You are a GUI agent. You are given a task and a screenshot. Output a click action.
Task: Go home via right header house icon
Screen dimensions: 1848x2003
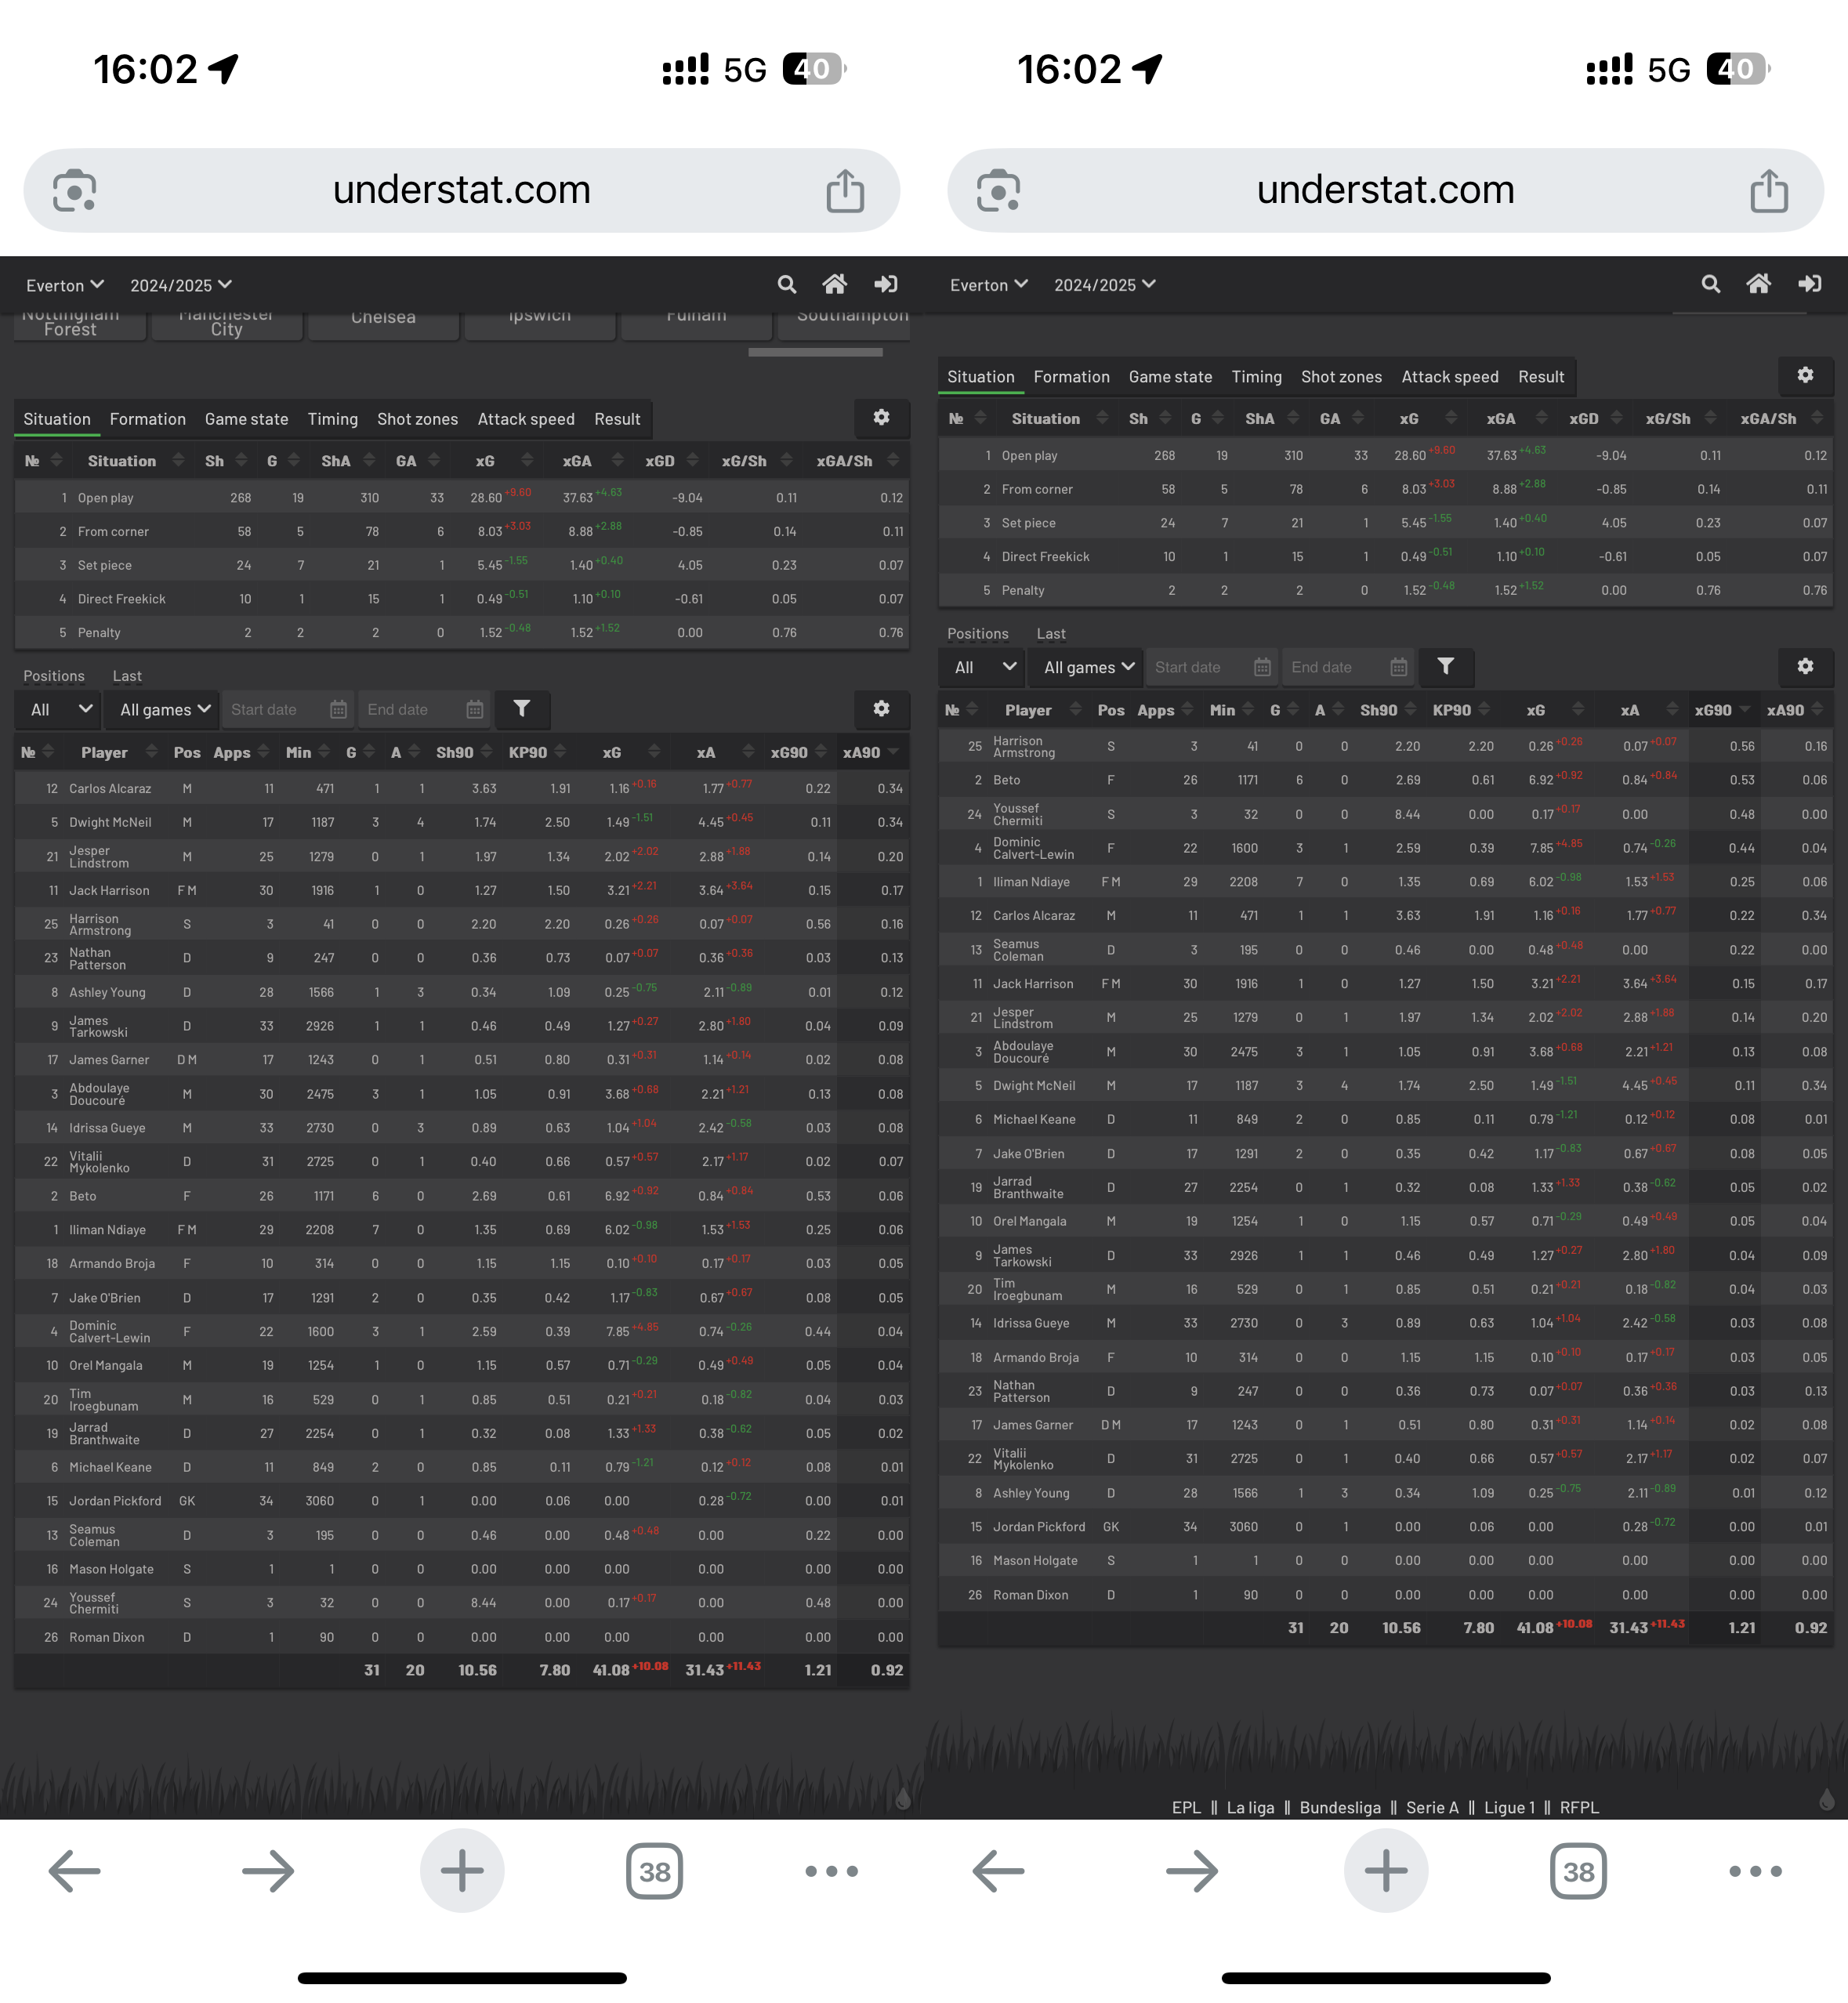[x=1759, y=284]
